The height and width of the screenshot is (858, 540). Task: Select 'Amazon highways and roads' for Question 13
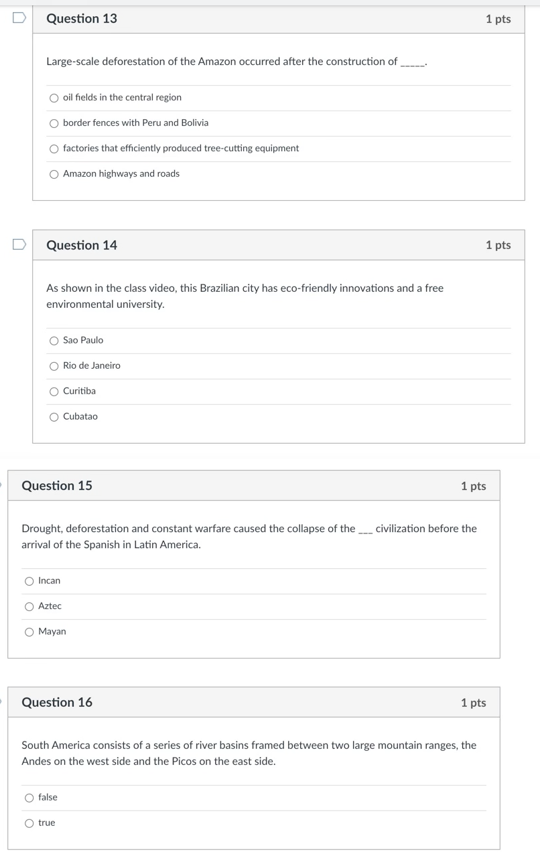click(x=54, y=174)
